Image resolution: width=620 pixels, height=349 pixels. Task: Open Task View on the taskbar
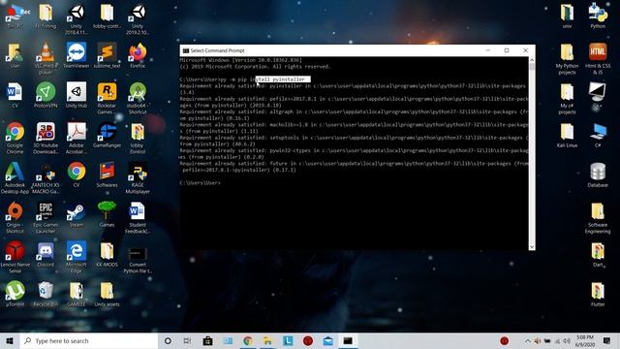coord(187,340)
